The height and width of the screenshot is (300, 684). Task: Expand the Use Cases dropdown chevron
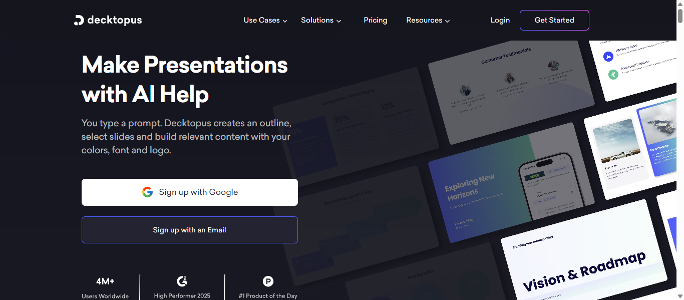tap(285, 21)
